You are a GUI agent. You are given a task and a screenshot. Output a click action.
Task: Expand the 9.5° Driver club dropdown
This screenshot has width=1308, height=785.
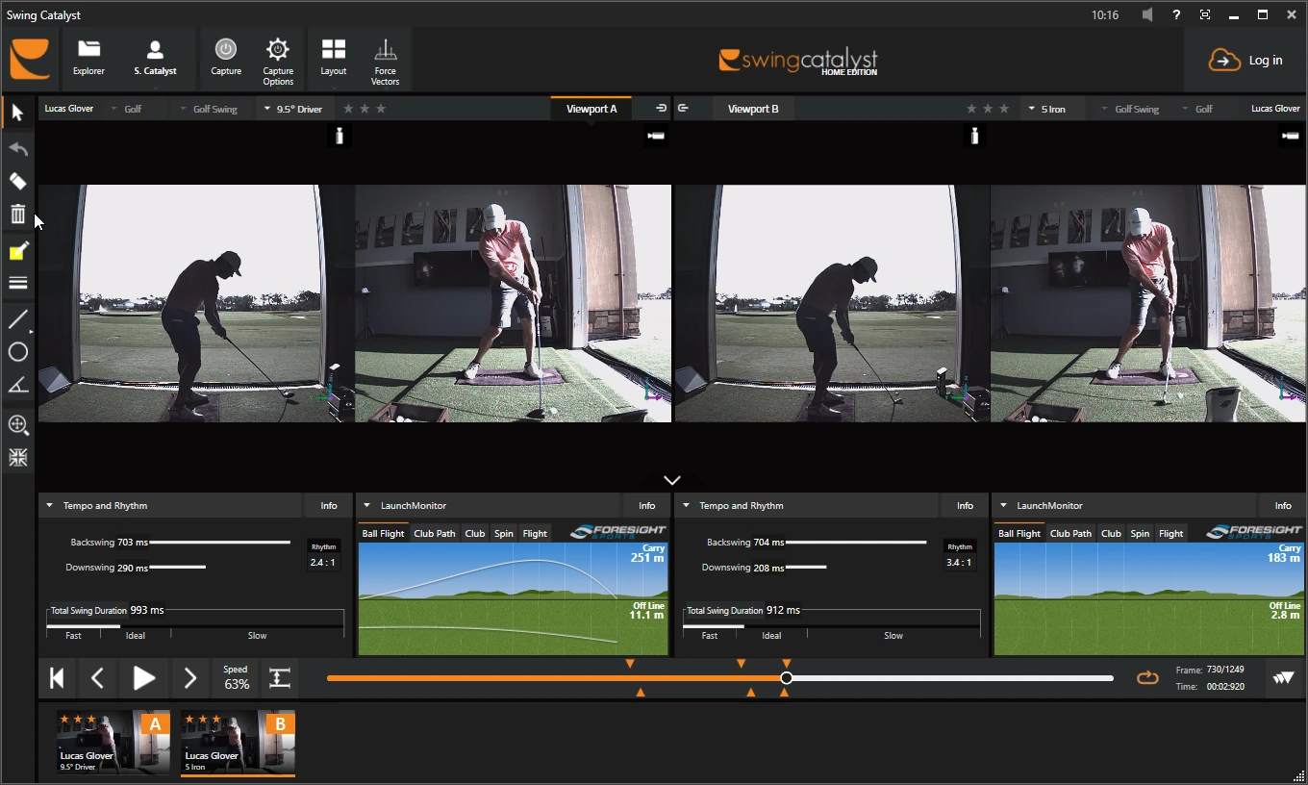(293, 109)
